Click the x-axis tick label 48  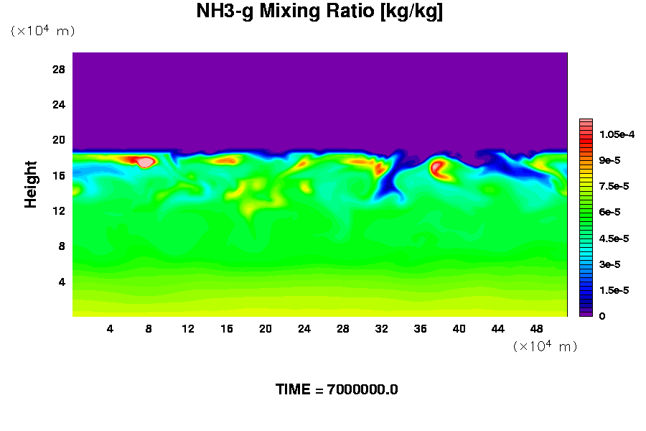click(x=536, y=328)
